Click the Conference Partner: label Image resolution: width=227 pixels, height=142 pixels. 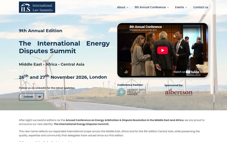(130, 85)
